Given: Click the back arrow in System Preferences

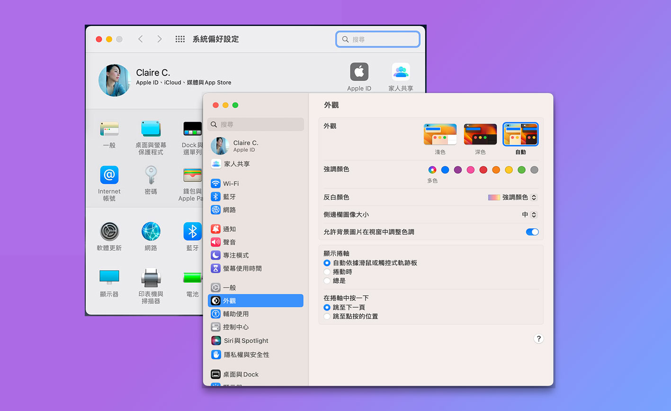Looking at the screenshot, I should (x=141, y=39).
